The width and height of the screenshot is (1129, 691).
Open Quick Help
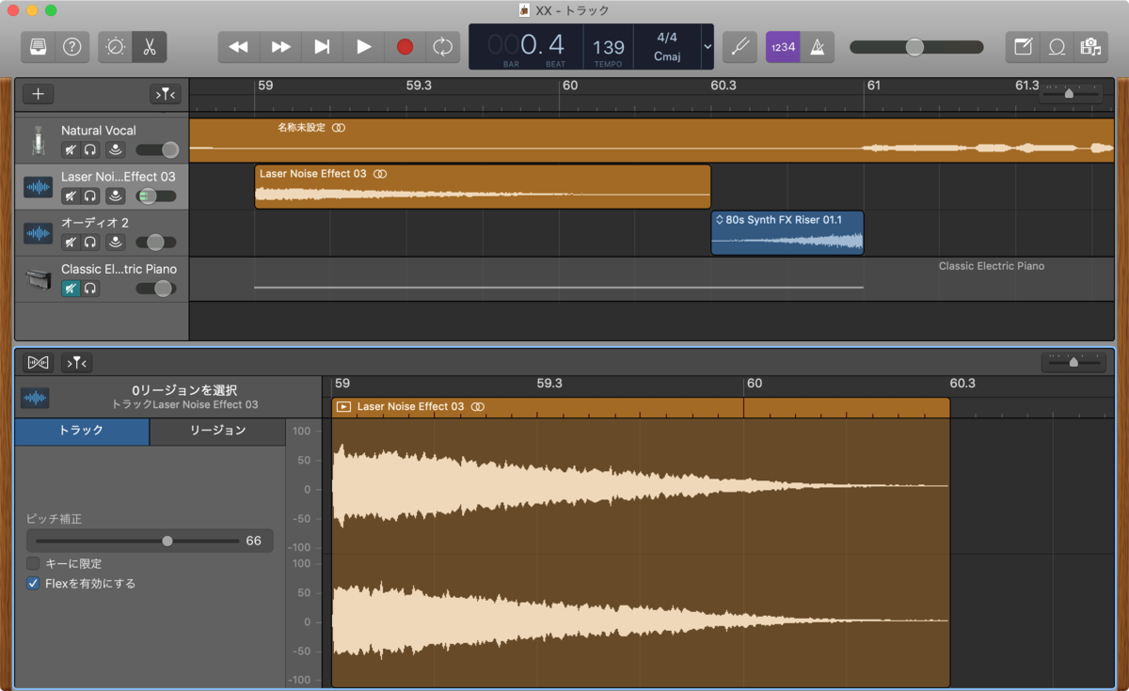click(72, 47)
